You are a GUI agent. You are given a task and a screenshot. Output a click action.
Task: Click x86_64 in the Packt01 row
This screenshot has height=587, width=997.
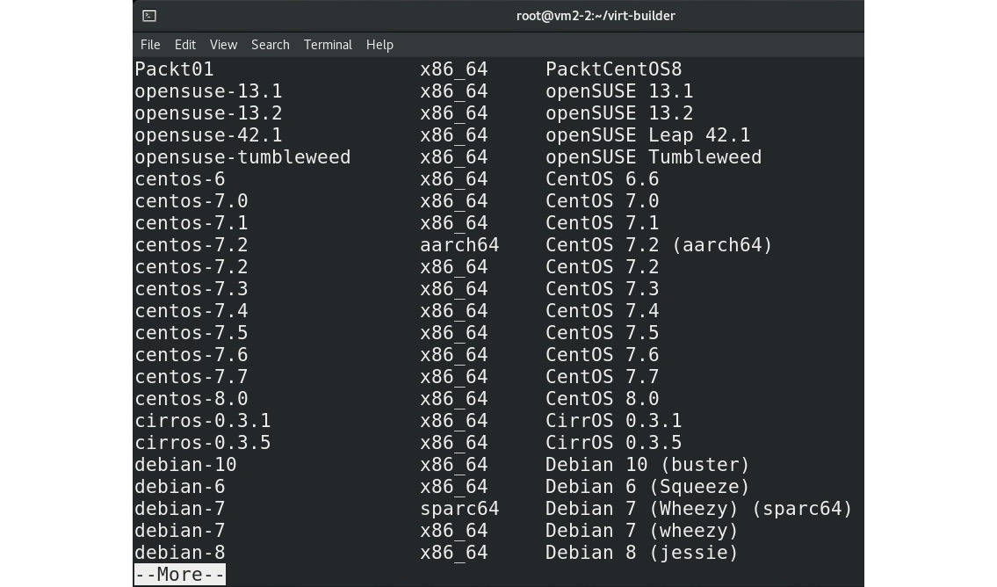454,69
